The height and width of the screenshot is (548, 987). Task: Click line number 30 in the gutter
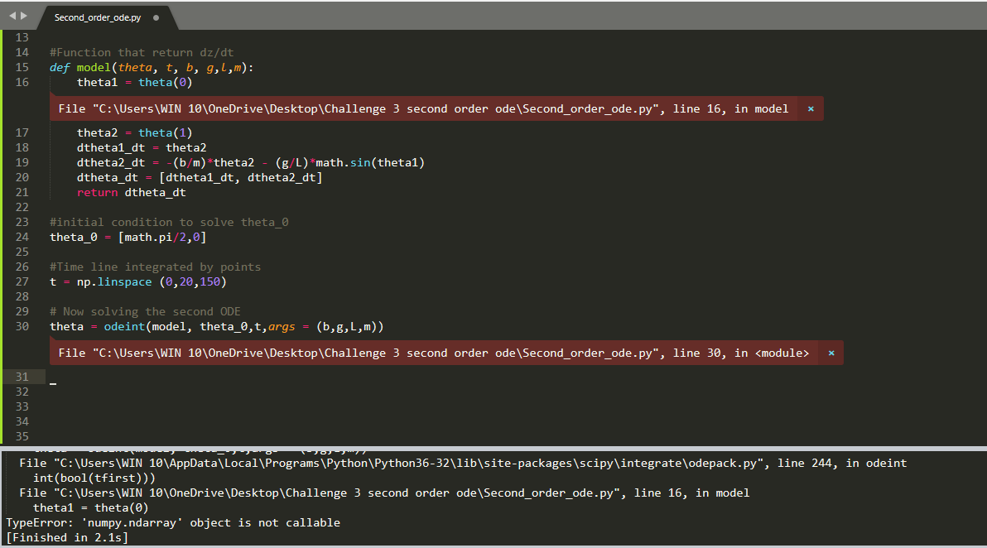(x=22, y=326)
